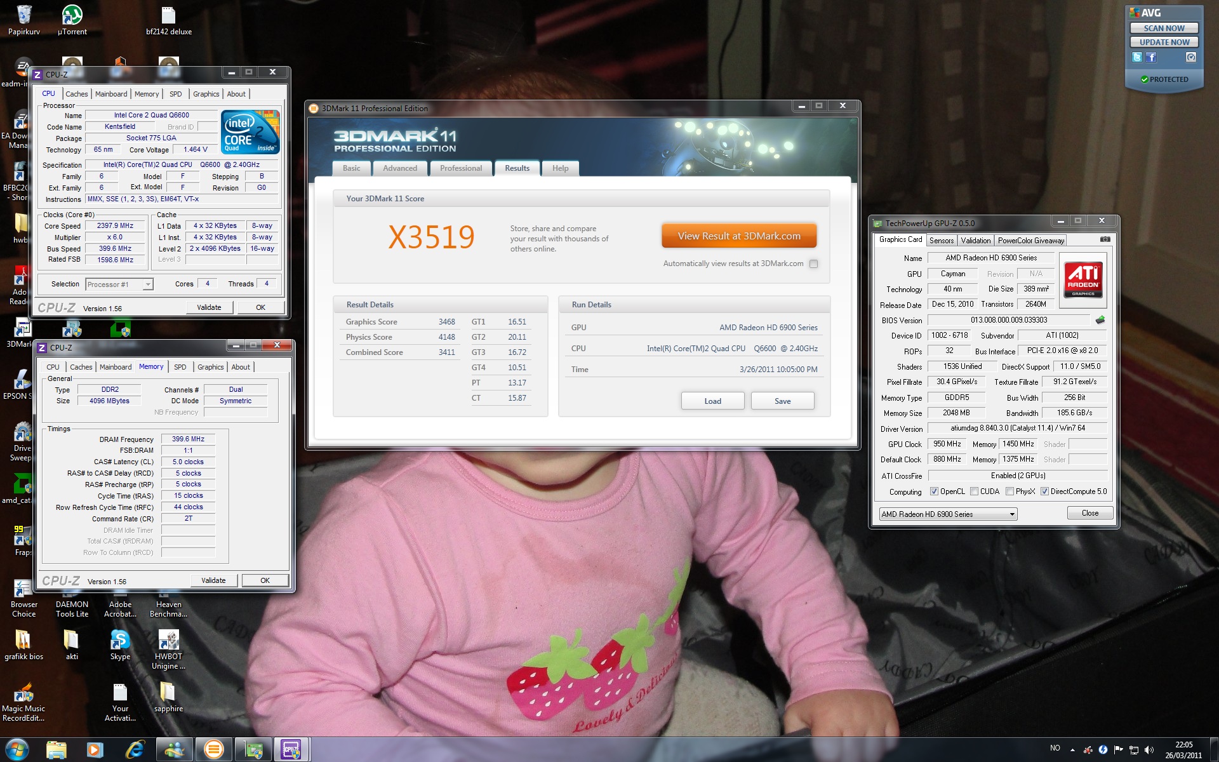The width and height of the screenshot is (1219, 762).
Task: Switch to CPU-Z taskbar button
Action: click(292, 750)
